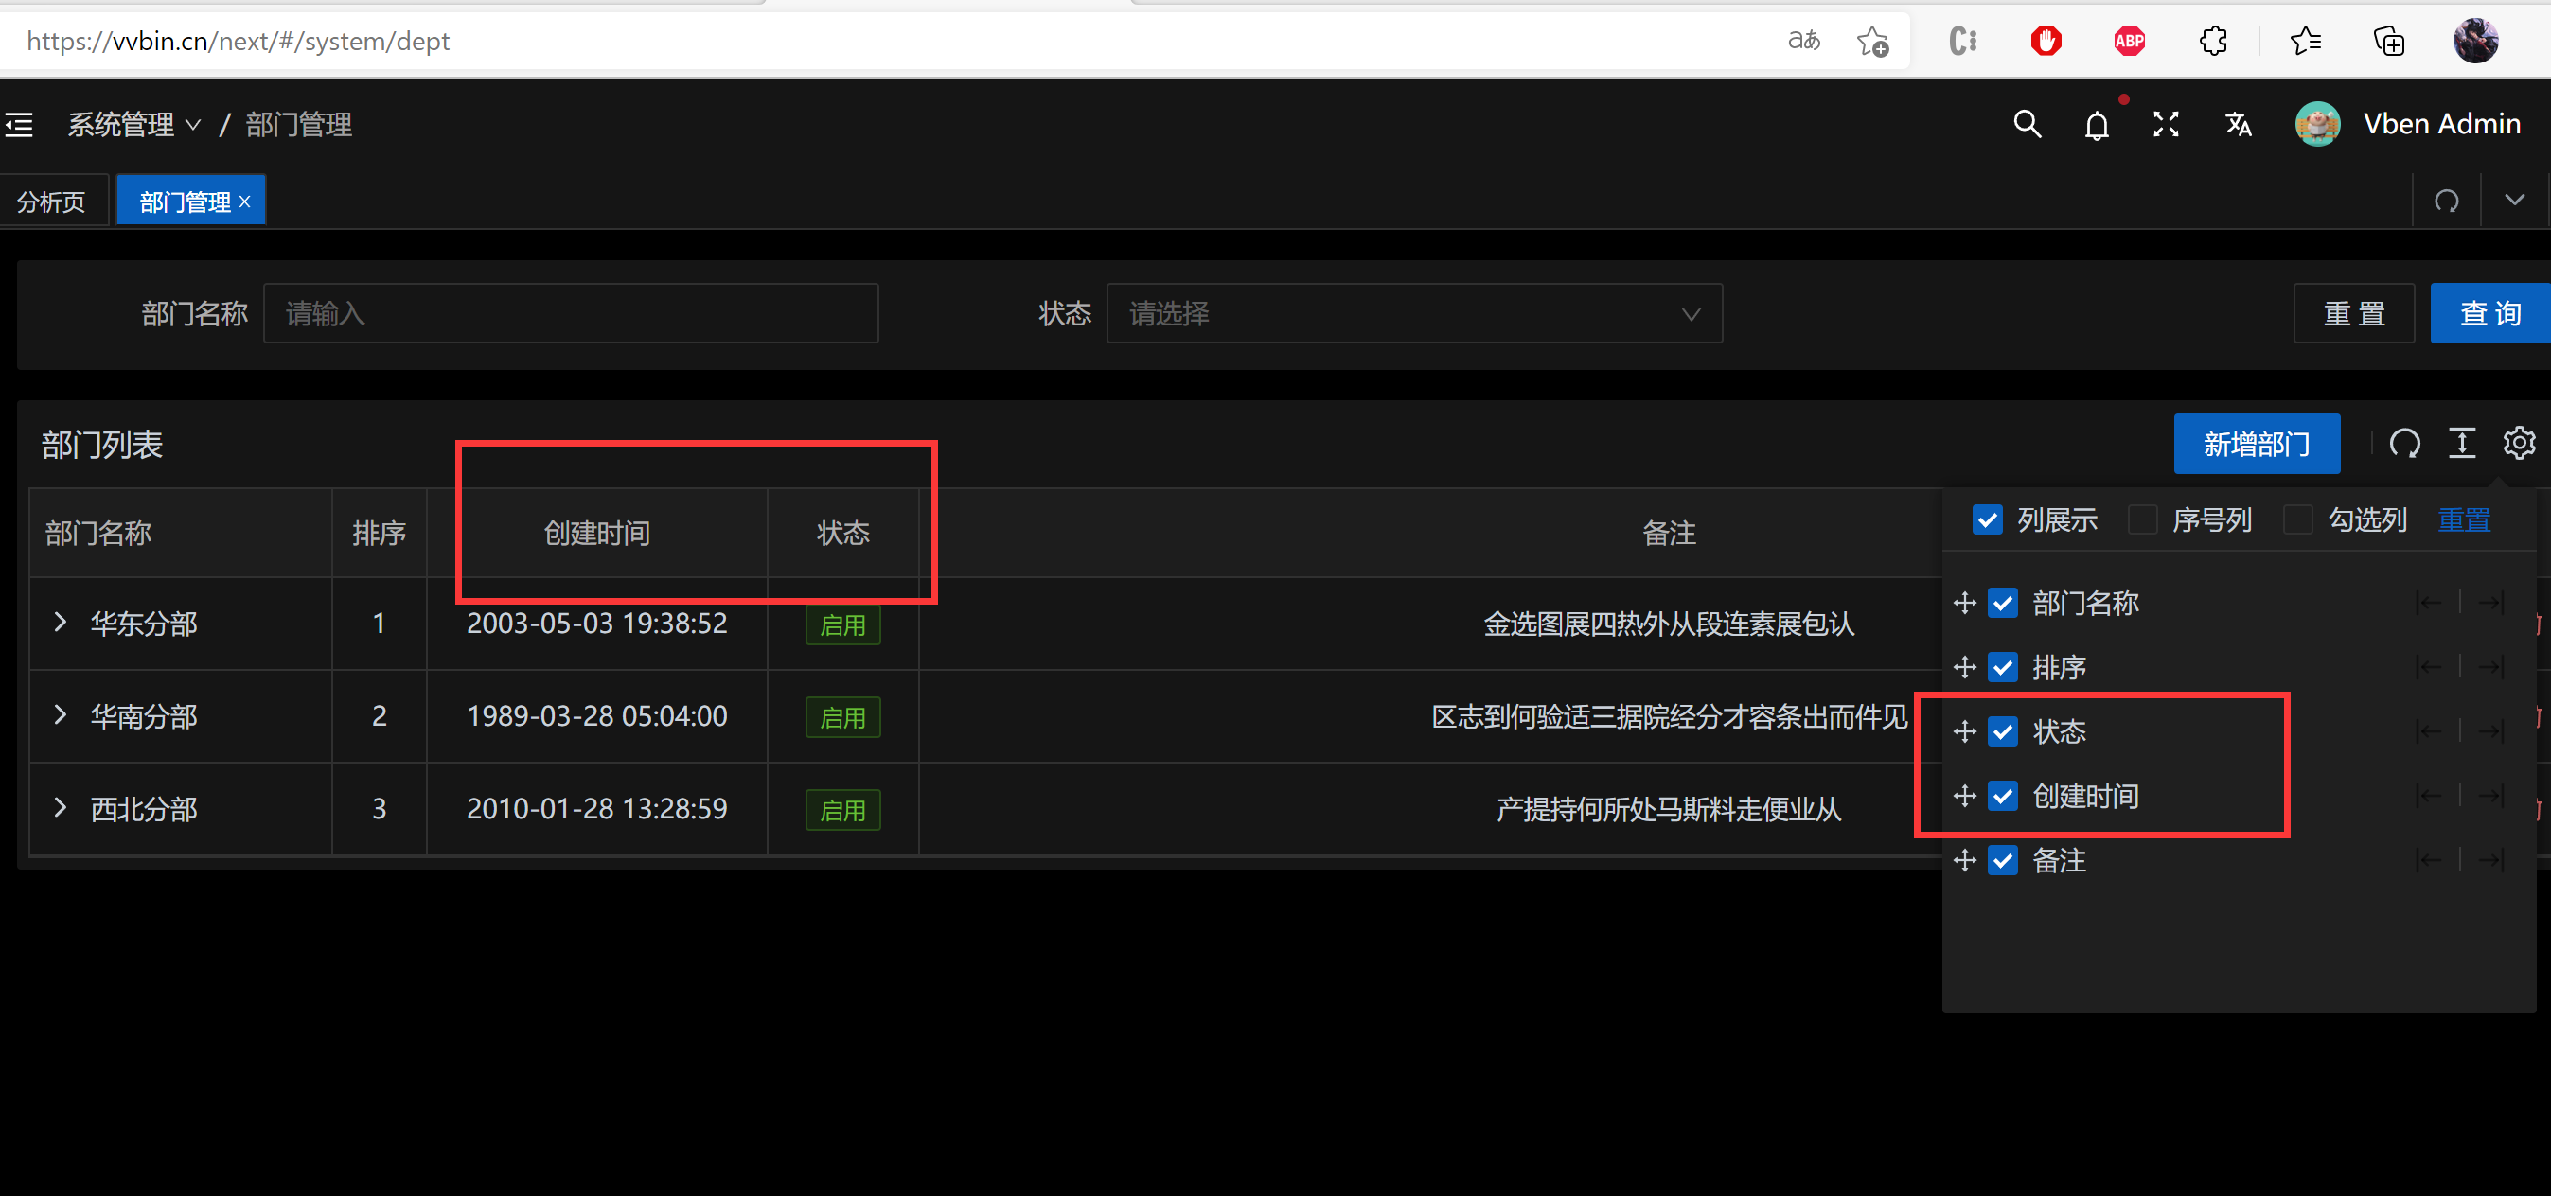
Task: Adjust table row density with the I-beam icon
Action: 2462,444
